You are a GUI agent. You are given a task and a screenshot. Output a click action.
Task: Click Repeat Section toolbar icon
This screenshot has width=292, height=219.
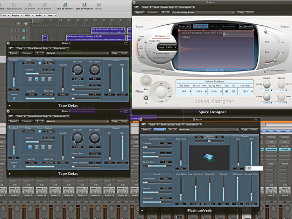click(x=14, y=4)
